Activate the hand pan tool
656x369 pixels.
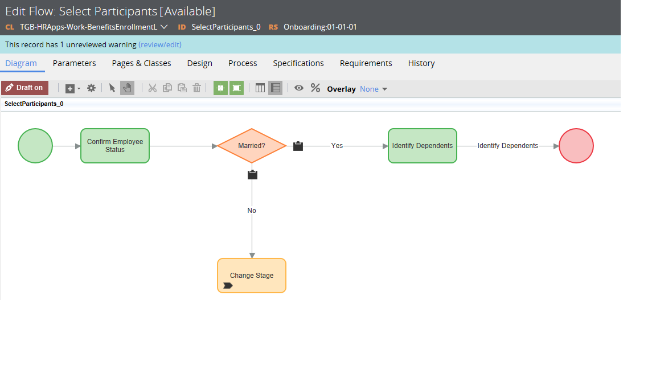click(x=127, y=88)
